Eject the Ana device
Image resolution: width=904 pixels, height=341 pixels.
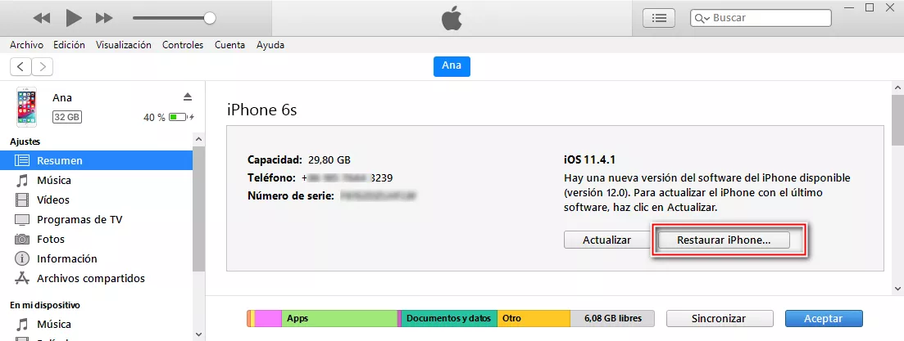[188, 96]
